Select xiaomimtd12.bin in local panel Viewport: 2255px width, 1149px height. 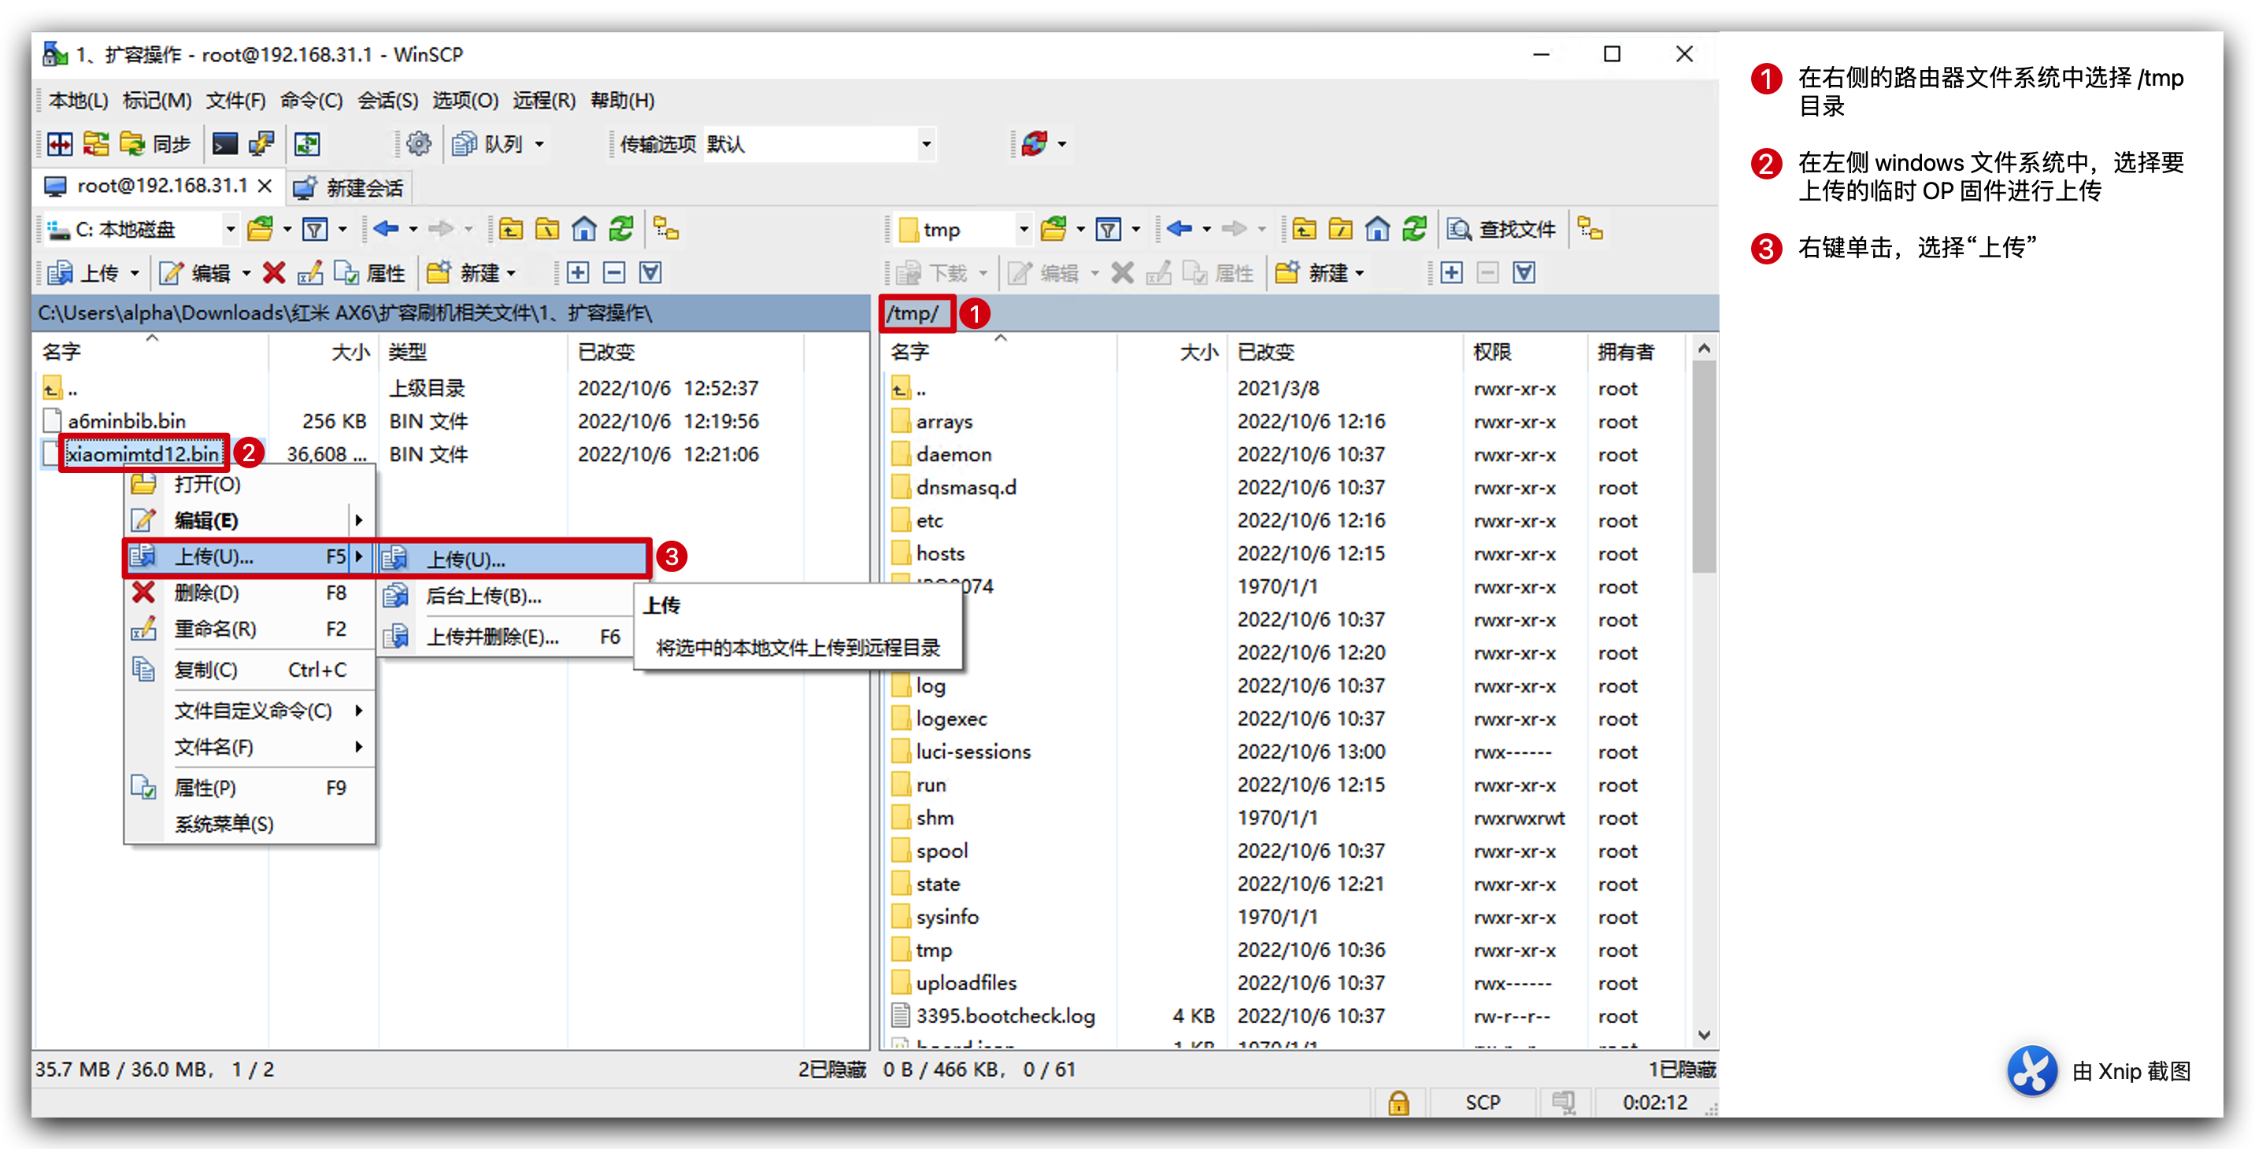143,454
